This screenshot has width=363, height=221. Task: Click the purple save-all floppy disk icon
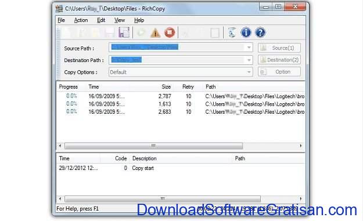coord(124,32)
